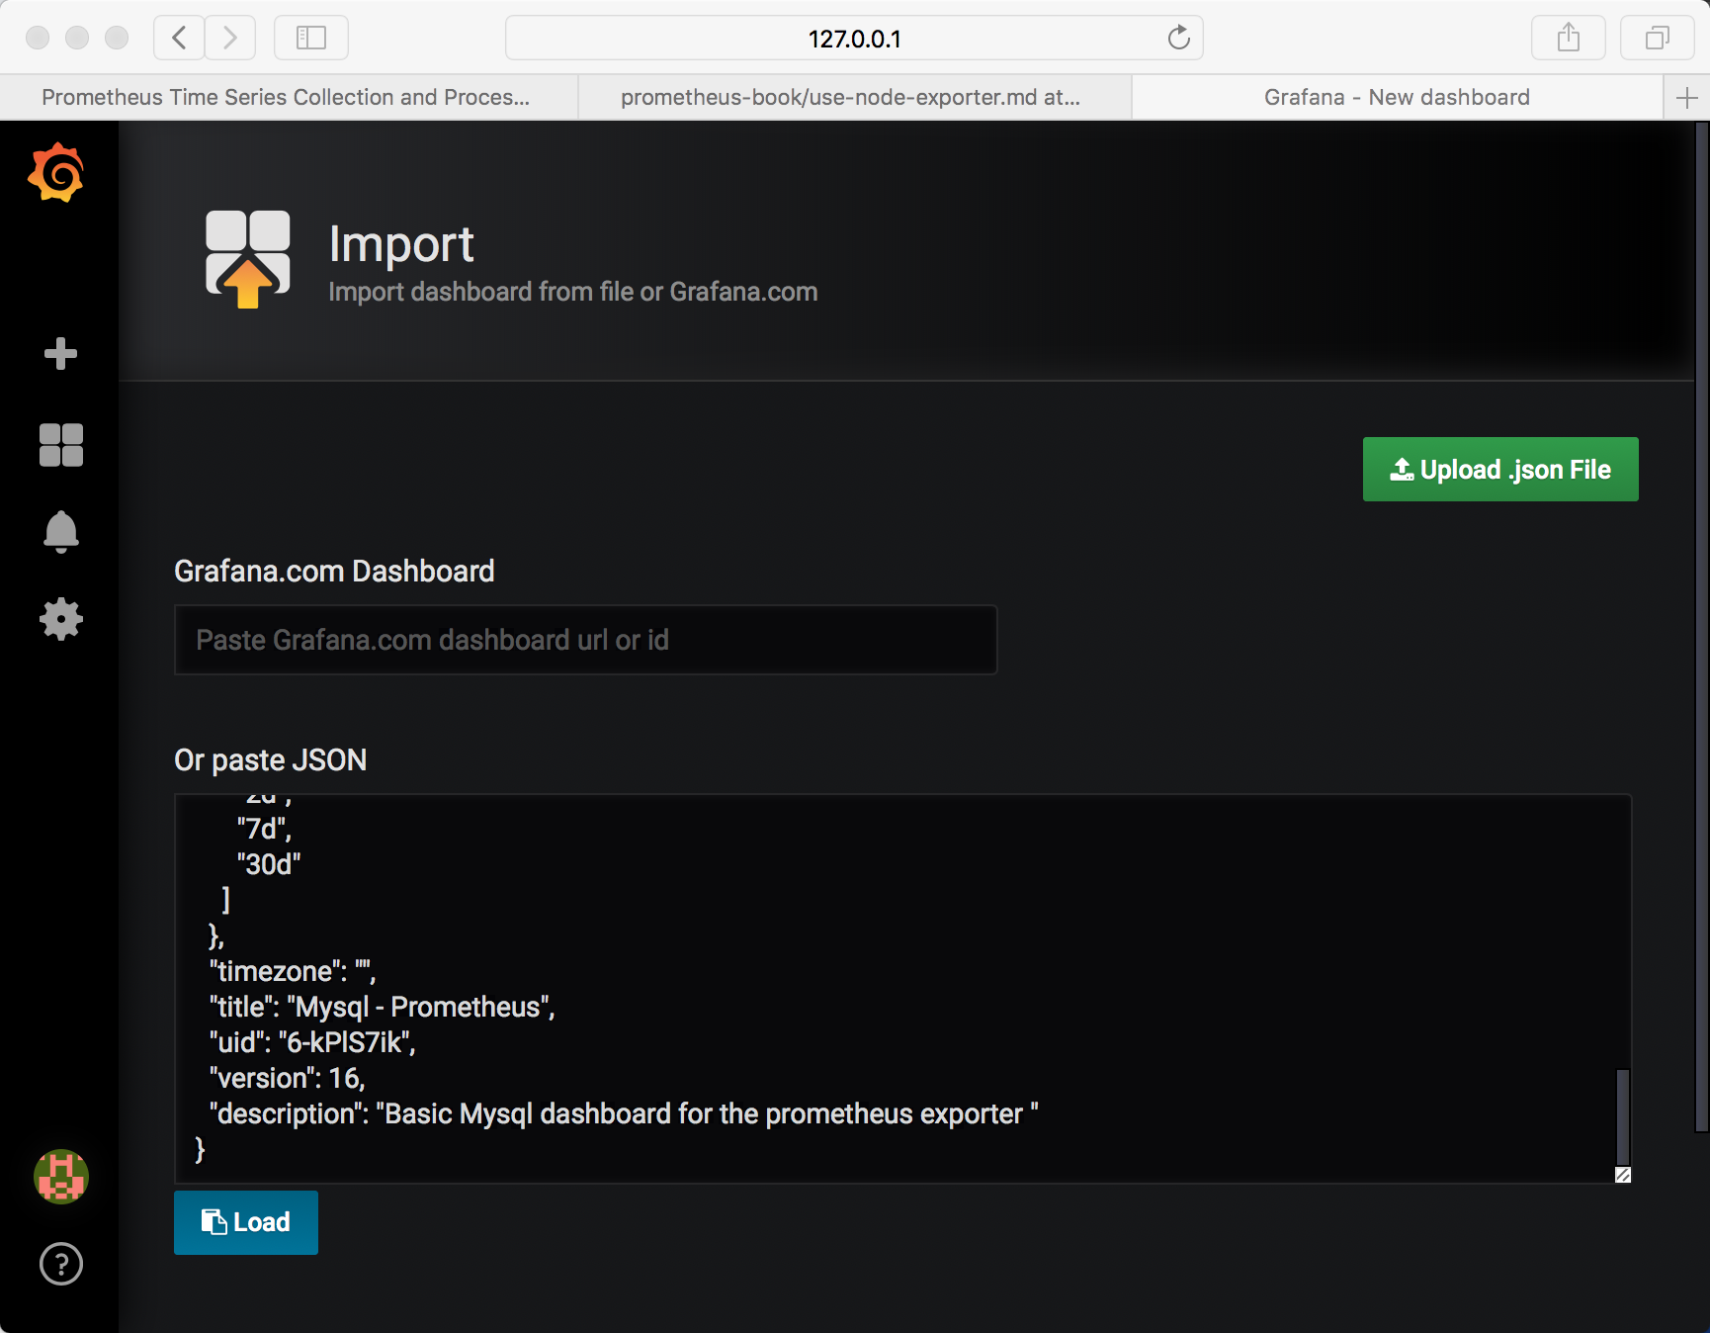Click the "description" line in JSON

(x=624, y=1113)
